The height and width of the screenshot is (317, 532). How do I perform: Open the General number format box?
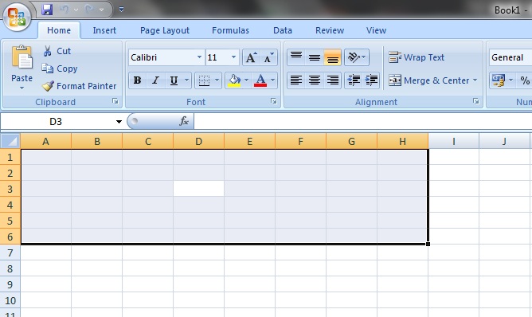[510, 57]
